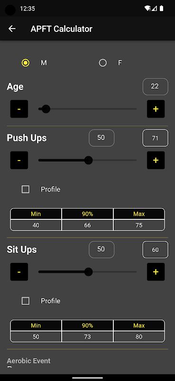Click the Push Ups slider thumb
The image size is (175, 381).
tap(88, 160)
